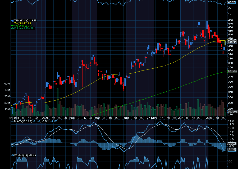Click the 7.5 MACD axis label
This screenshot has height=169, width=238.
[231, 132]
